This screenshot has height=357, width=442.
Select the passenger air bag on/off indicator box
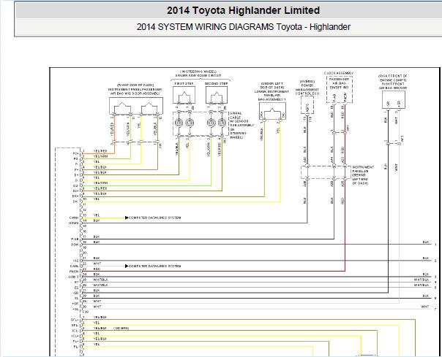pyautogui.click(x=340, y=90)
